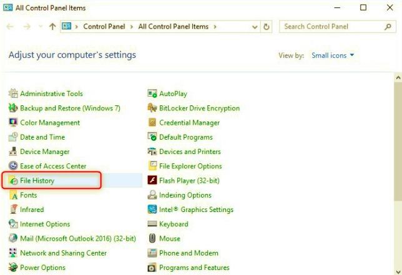Open the Indexing Options link
The height and width of the screenshot is (275, 402).
(x=185, y=195)
